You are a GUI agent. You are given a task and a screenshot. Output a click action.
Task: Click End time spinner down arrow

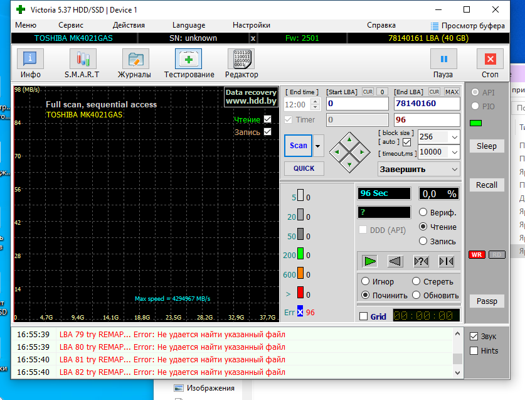pyautogui.click(x=315, y=107)
